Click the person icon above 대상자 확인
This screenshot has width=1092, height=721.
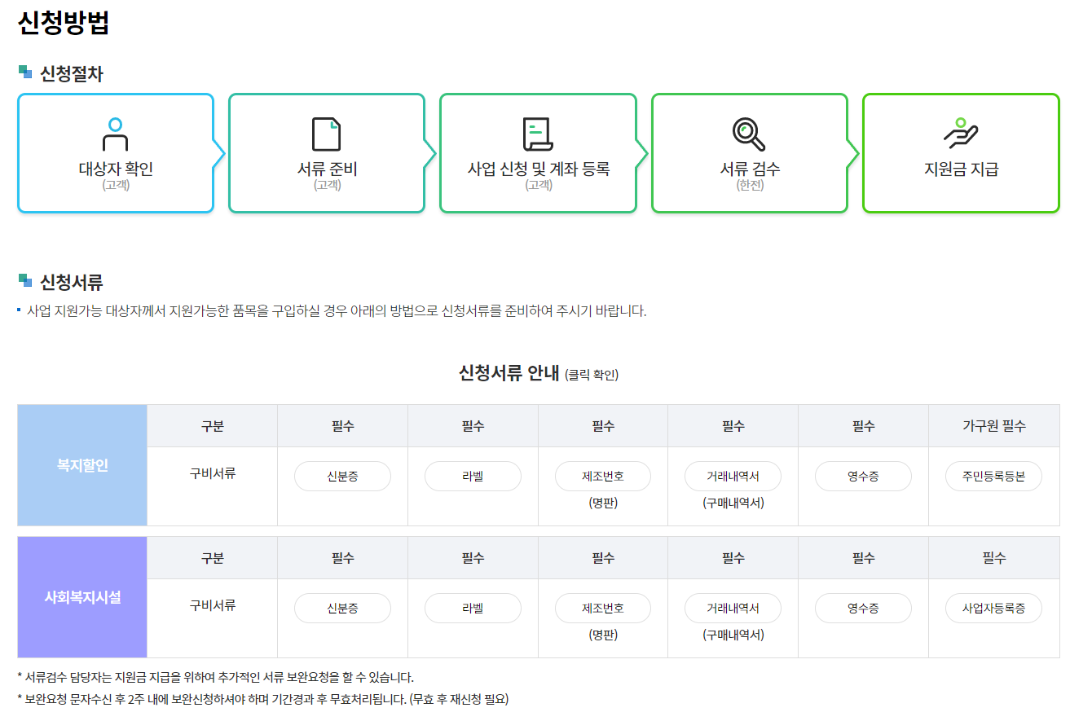[x=116, y=134]
